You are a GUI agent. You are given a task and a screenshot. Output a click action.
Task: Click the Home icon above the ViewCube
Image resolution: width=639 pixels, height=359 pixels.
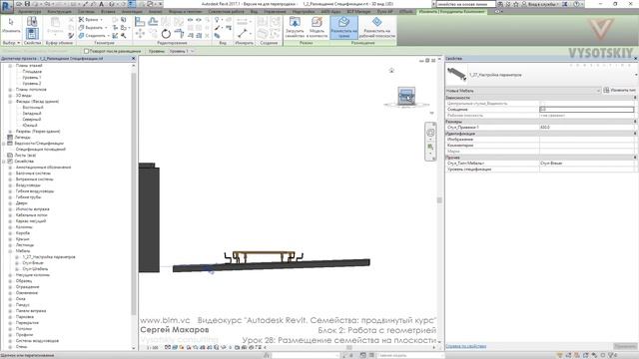pos(391,71)
